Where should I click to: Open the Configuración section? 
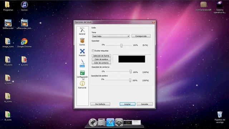[82, 74]
